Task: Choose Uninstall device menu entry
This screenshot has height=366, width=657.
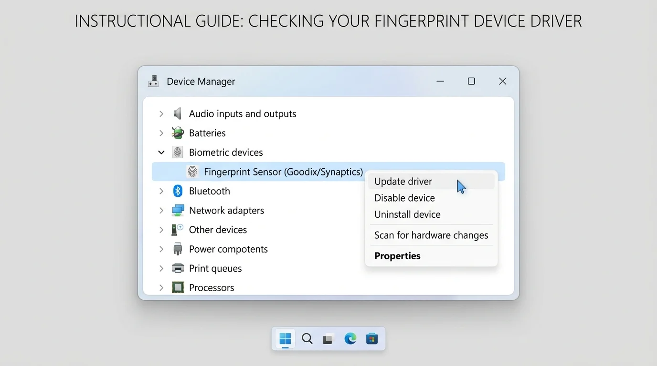Action: click(432, 214)
